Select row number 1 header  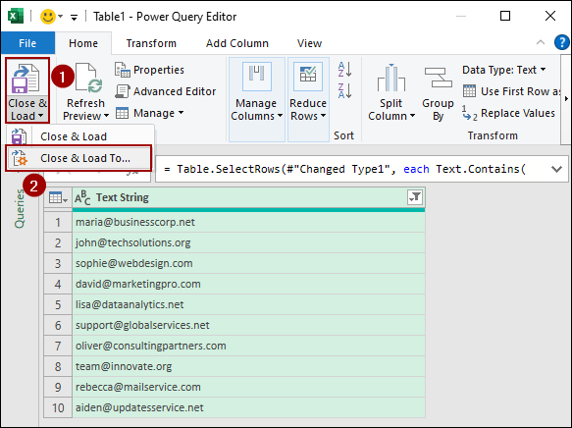[58, 222]
